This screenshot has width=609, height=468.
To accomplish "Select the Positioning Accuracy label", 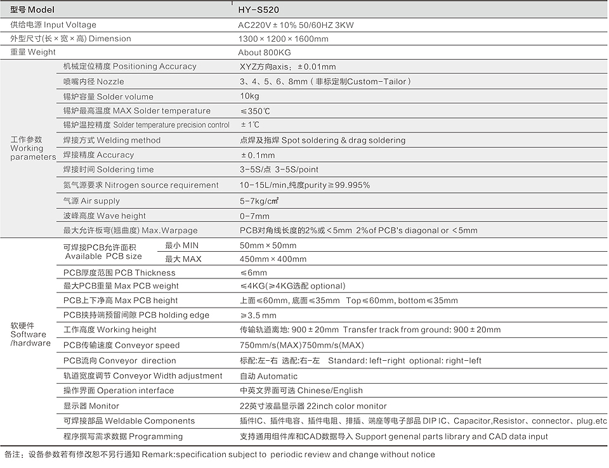I will pos(129,67).
